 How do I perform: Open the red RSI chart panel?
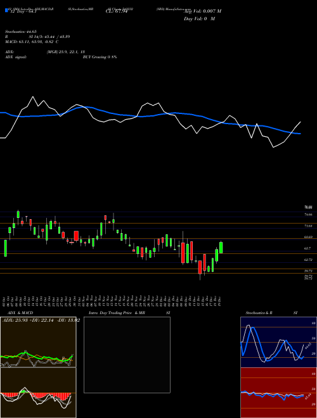(x=278, y=393)
